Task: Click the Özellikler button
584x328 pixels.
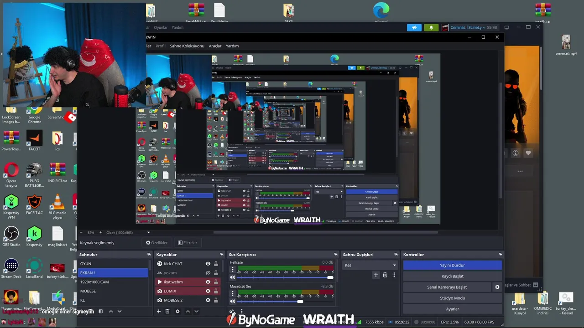Action: click(156, 243)
